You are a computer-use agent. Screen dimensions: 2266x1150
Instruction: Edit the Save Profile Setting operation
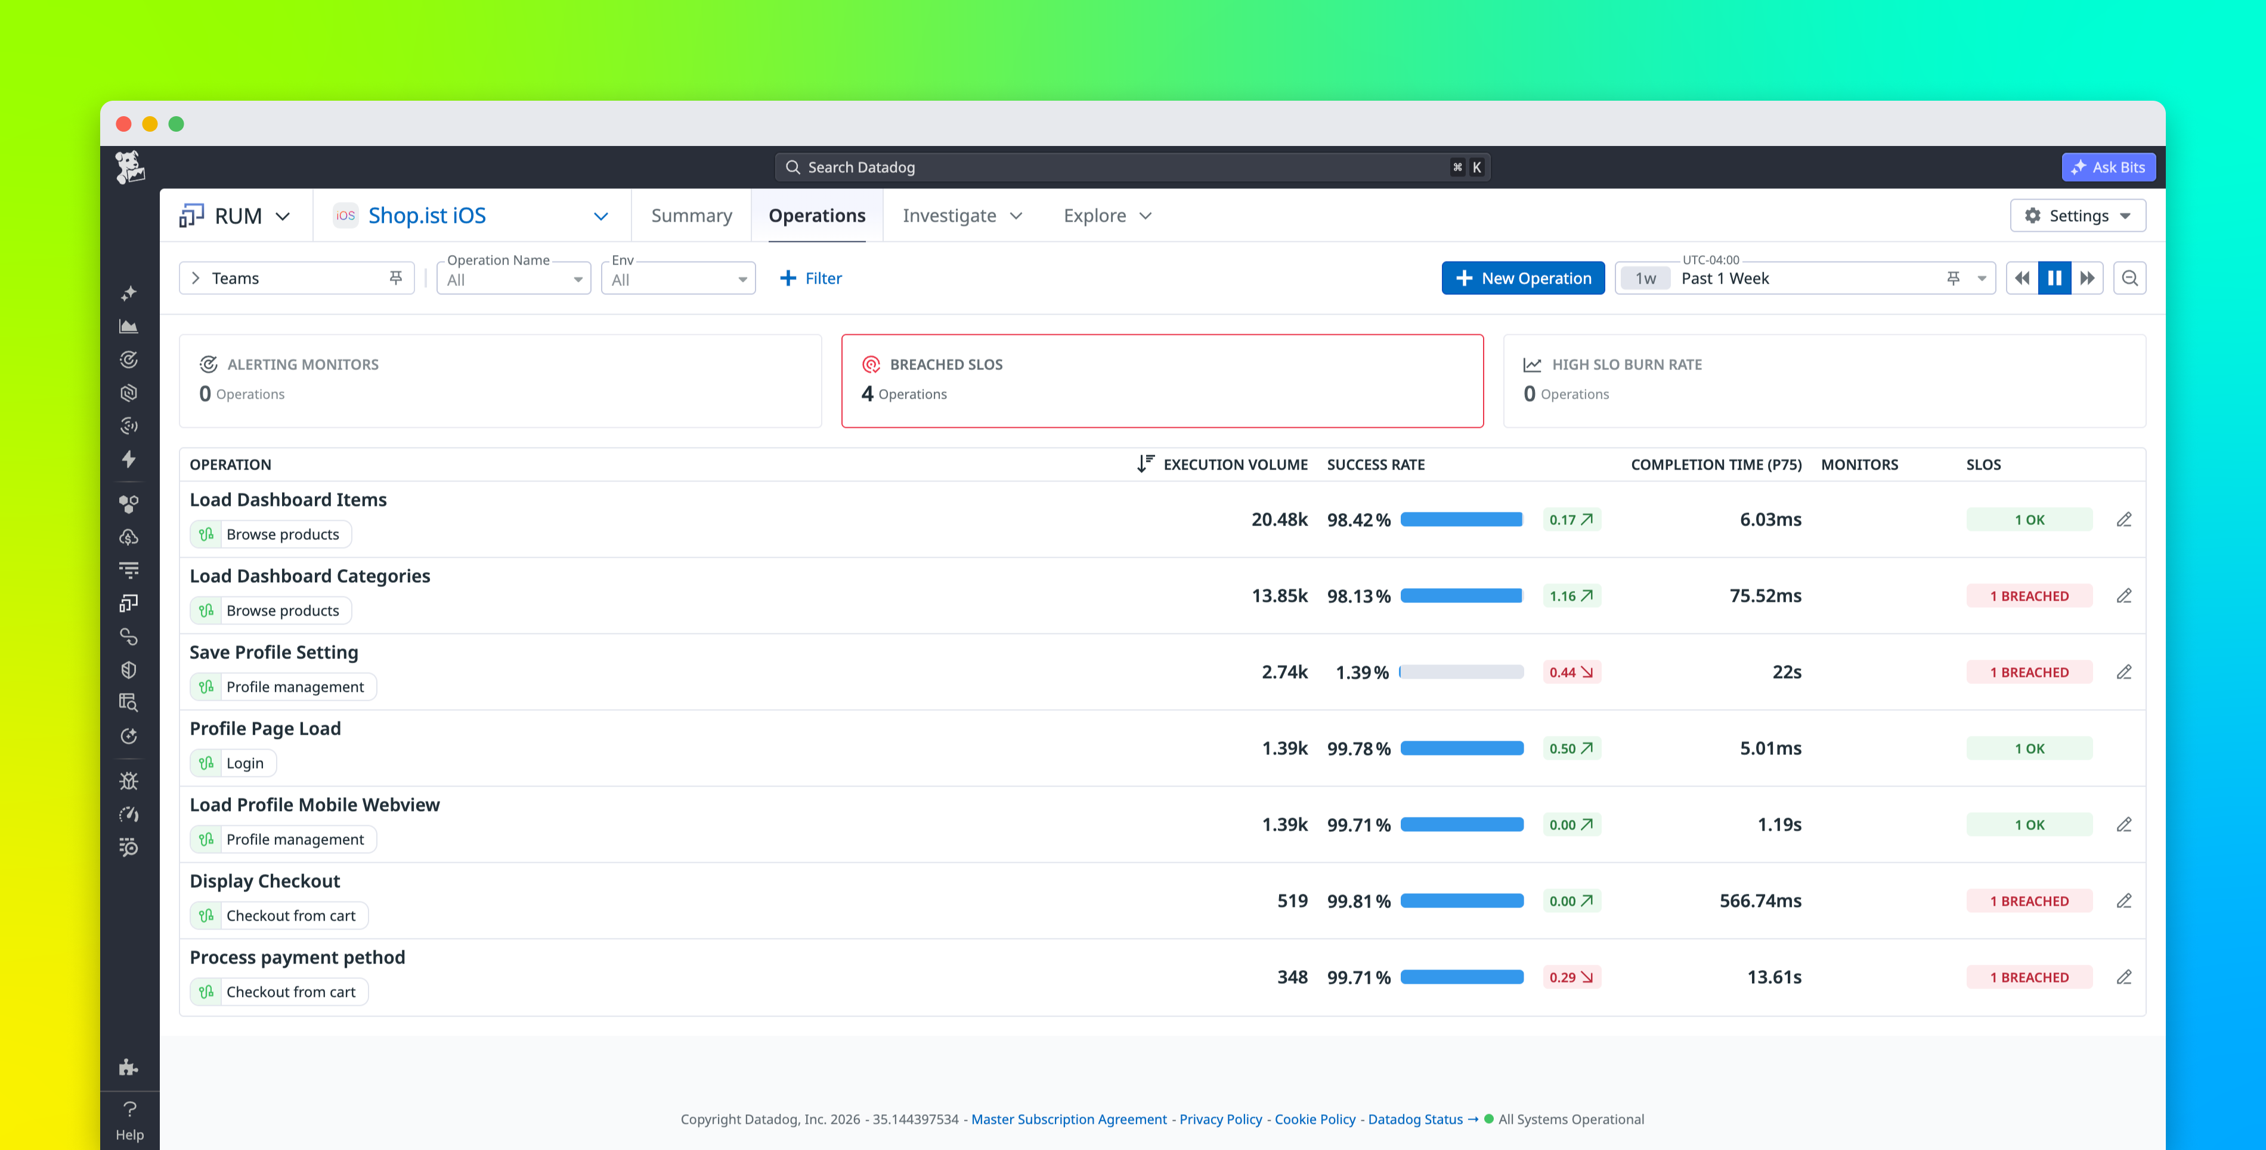click(2123, 672)
